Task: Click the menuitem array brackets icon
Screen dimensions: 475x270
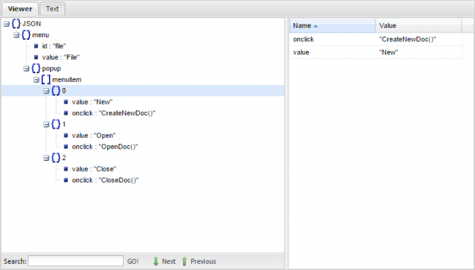Action: tap(46, 79)
